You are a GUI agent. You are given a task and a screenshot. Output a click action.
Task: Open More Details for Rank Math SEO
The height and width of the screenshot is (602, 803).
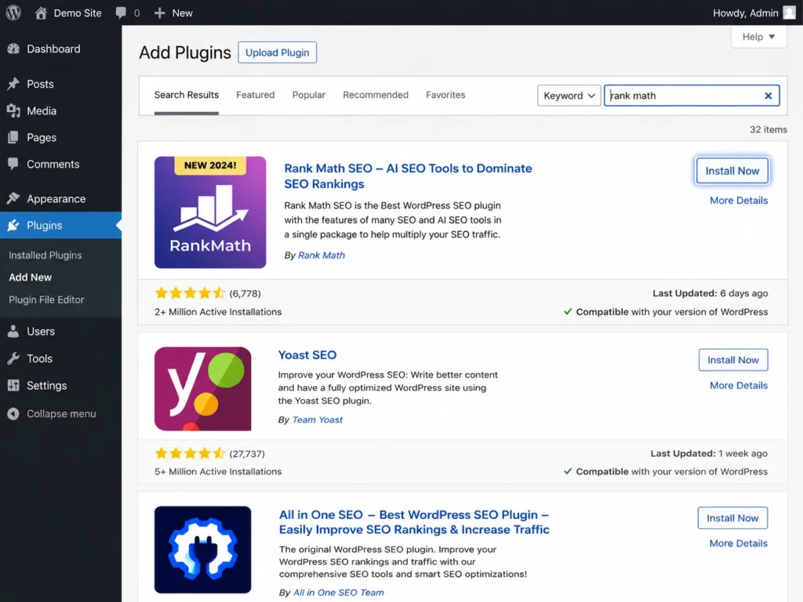[739, 201]
